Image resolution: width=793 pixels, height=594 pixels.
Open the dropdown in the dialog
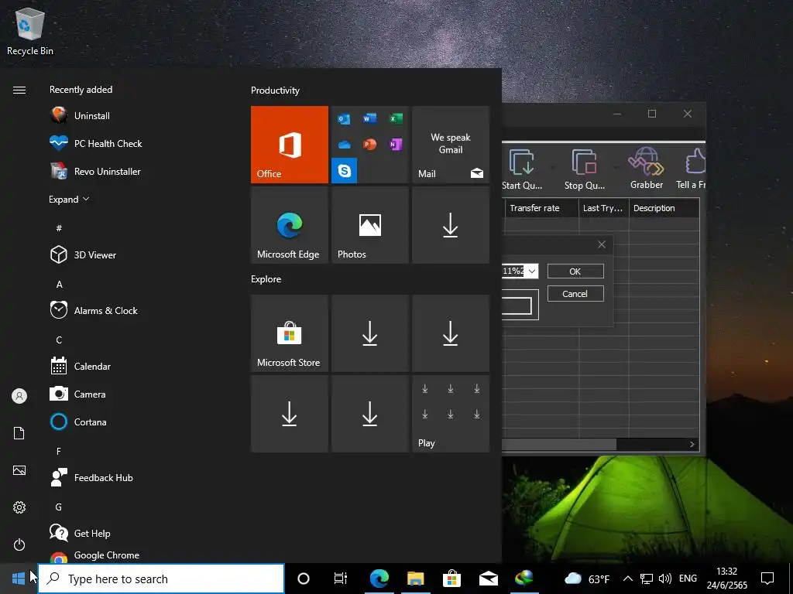(x=531, y=271)
